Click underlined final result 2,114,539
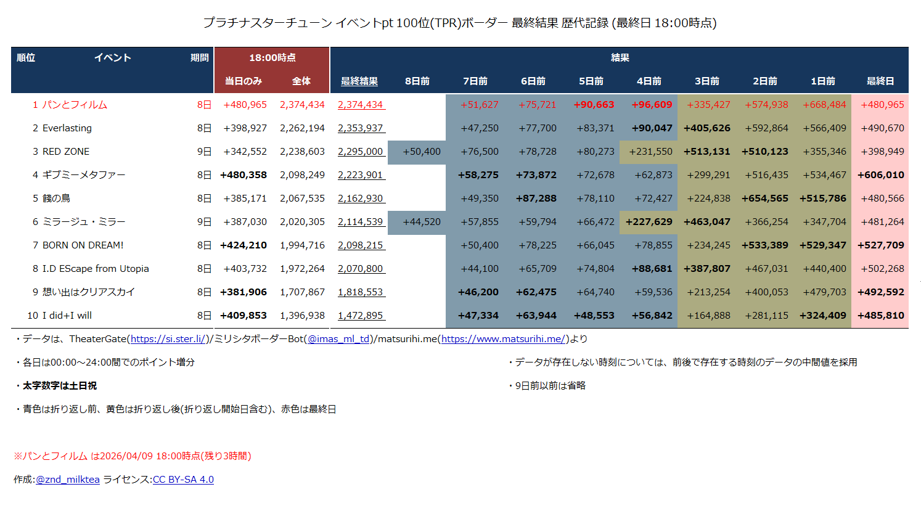This screenshot has width=921, height=516. [x=361, y=222]
